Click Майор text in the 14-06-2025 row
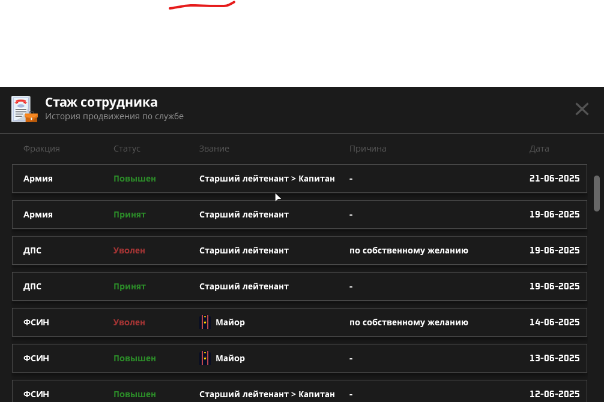604x402 pixels. [230, 322]
